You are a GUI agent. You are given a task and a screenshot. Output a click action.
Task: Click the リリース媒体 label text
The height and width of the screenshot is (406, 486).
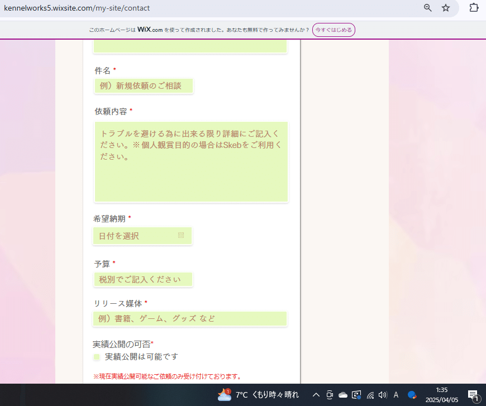(x=118, y=303)
